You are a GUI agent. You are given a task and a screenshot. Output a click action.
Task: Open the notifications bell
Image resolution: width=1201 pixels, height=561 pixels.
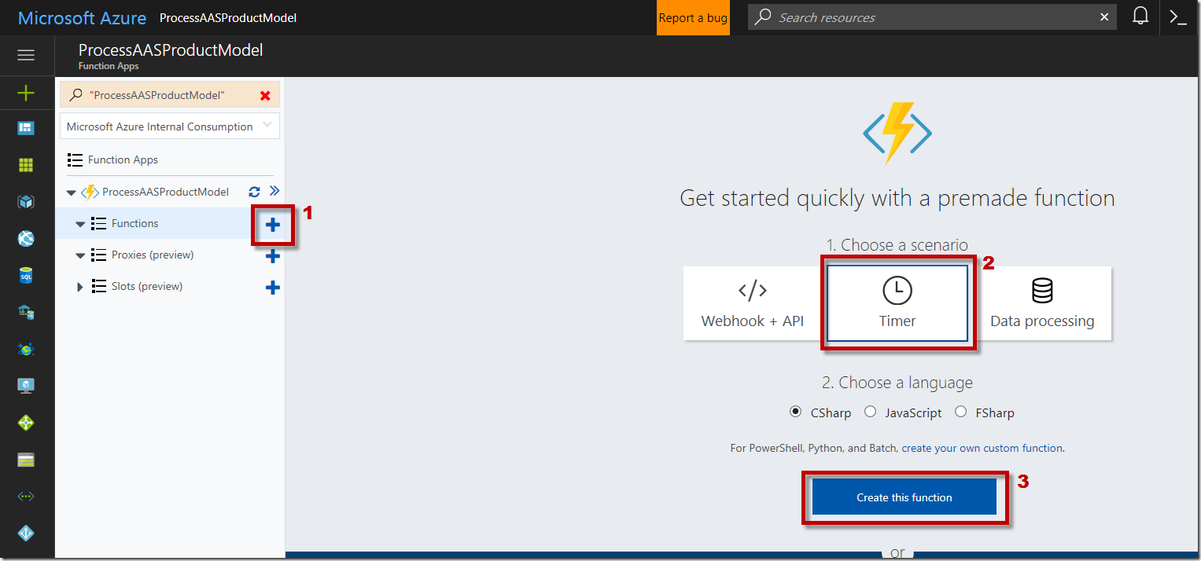tap(1140, 17)
